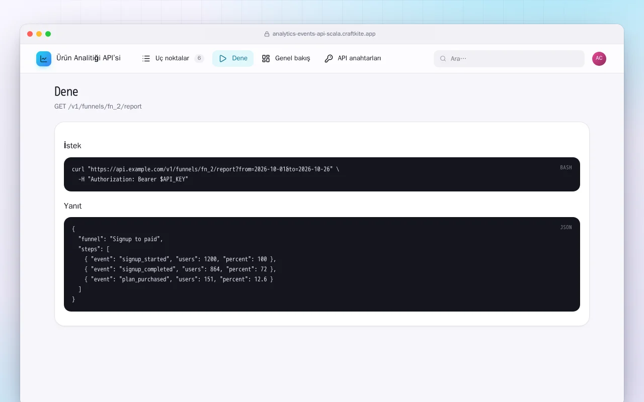Click the plan_purchased row in response

[179, 279]
